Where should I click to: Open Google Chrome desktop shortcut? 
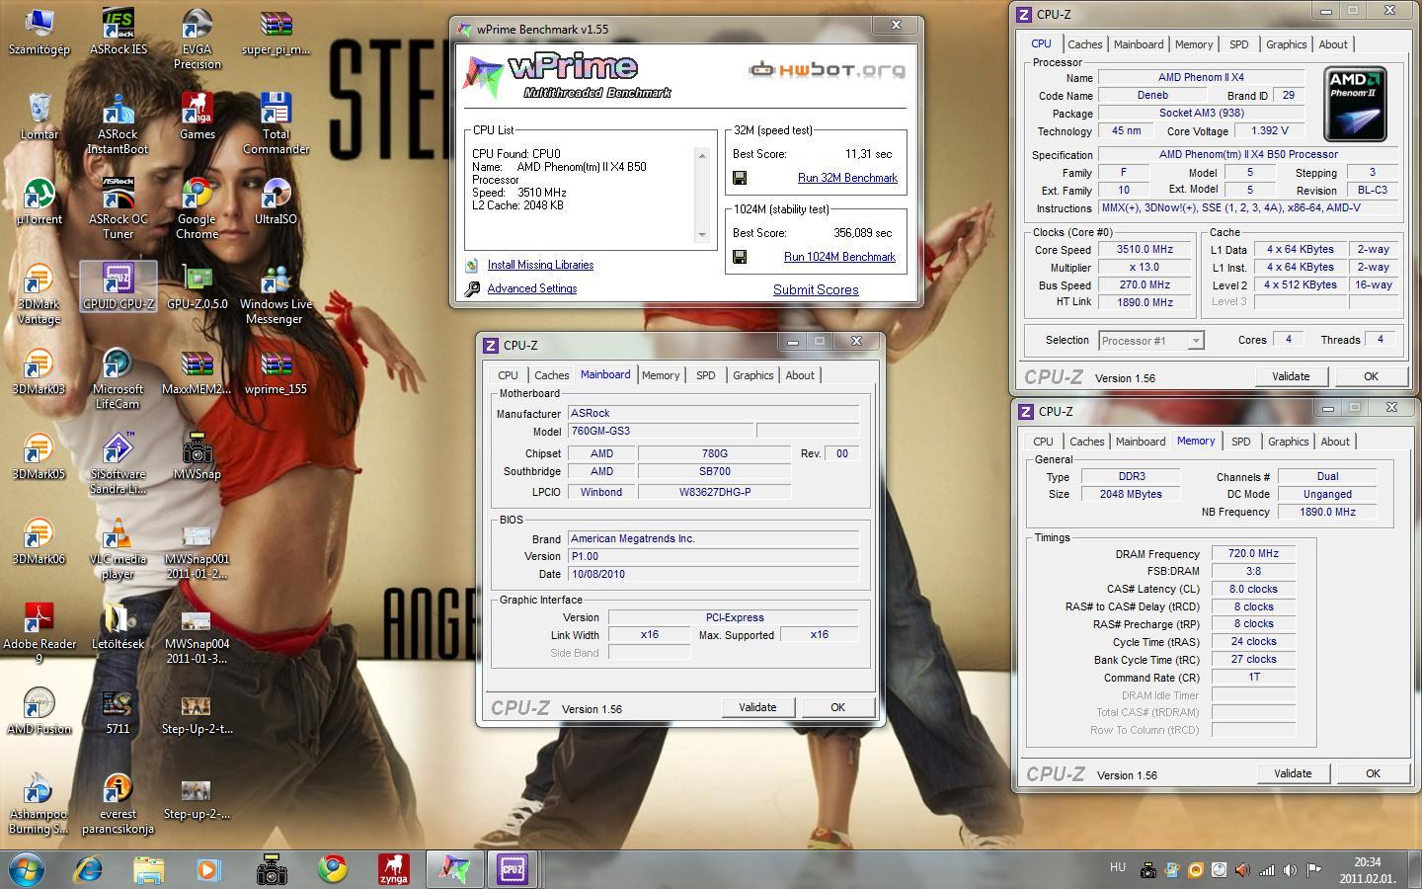point(197,209)
